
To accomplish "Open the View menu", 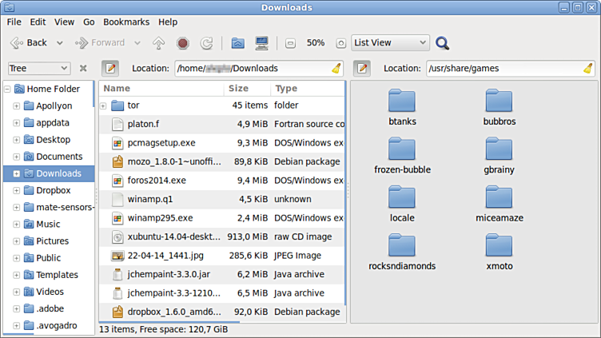I will (64, 22).
